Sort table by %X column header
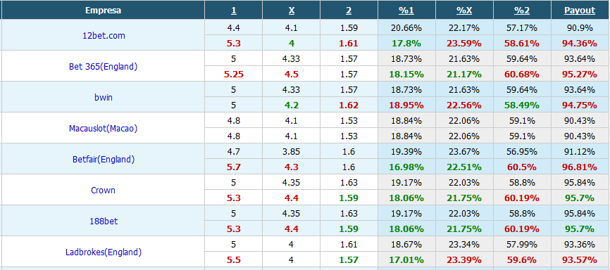Viewport: 610px width, 270px height. point(464,11)
